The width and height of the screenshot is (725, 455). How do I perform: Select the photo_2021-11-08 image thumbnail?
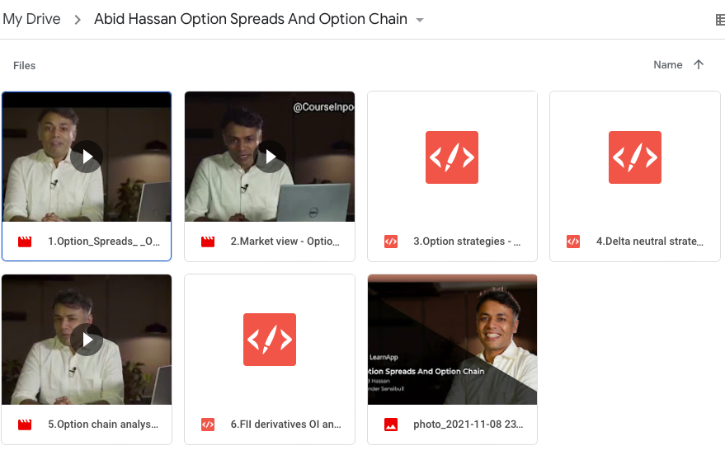(x=452, y=340)
